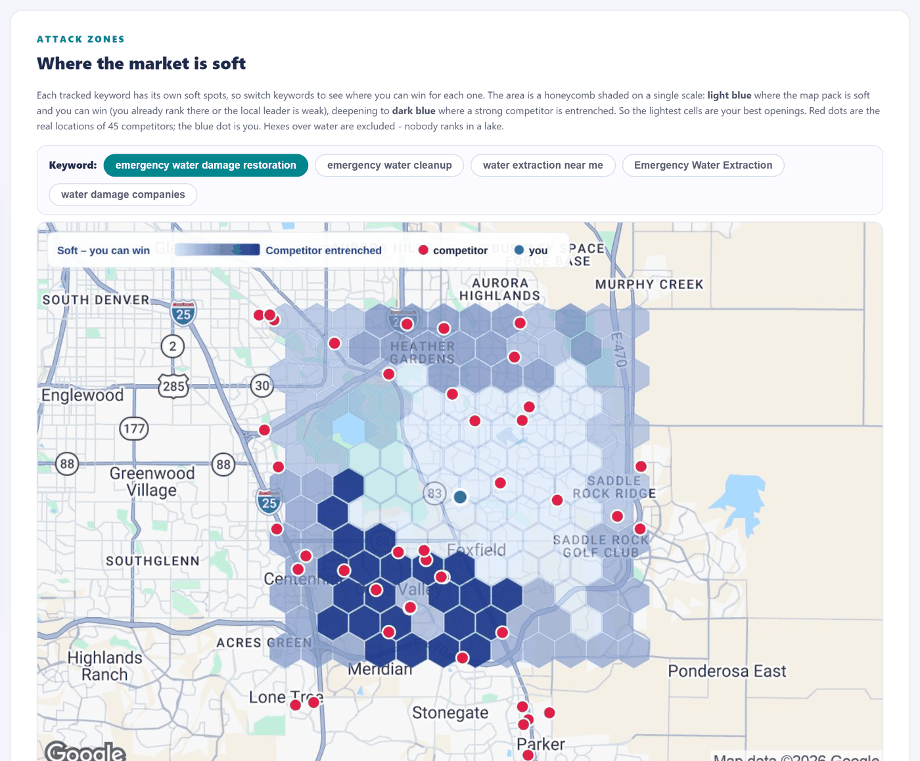Select keyword 'emergency water damage restoration'

206,165
